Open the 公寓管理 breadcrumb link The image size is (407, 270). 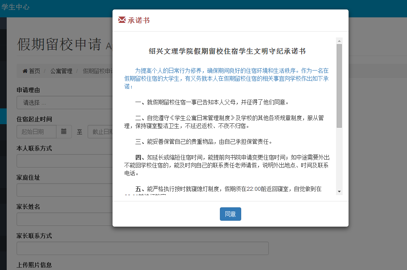pos(61,71)
